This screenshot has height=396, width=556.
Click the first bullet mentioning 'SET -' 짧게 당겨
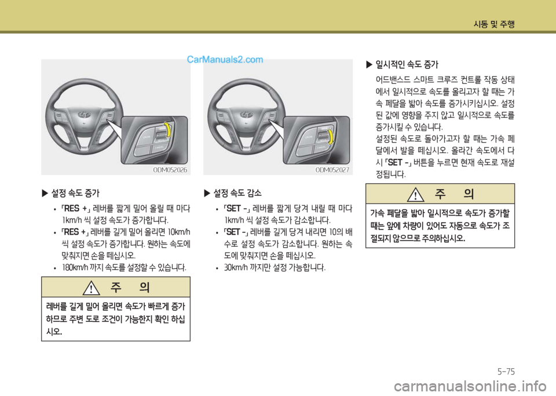(288, 214)
